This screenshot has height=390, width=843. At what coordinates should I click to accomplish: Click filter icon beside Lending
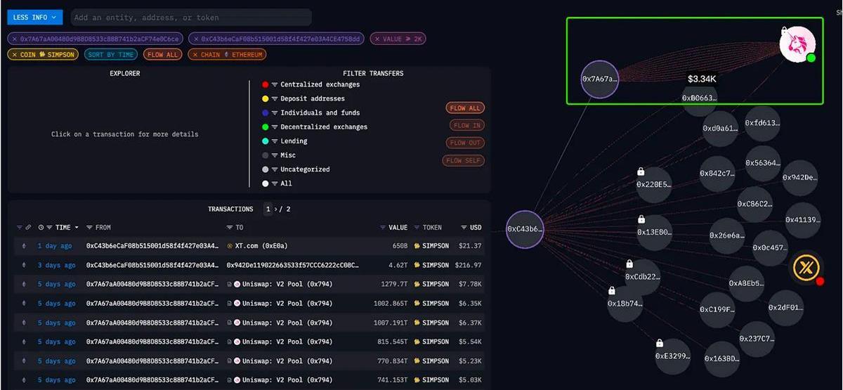click(275, 141)
